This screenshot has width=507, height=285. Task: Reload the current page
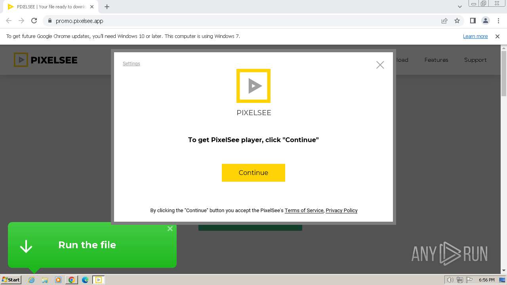click(x=34, y=21)
